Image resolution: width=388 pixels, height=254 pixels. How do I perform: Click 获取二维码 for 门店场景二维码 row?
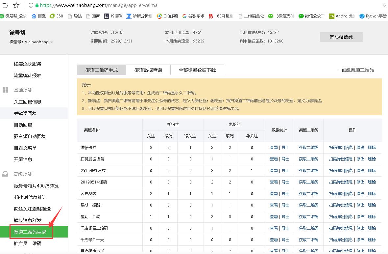point(308,228)
